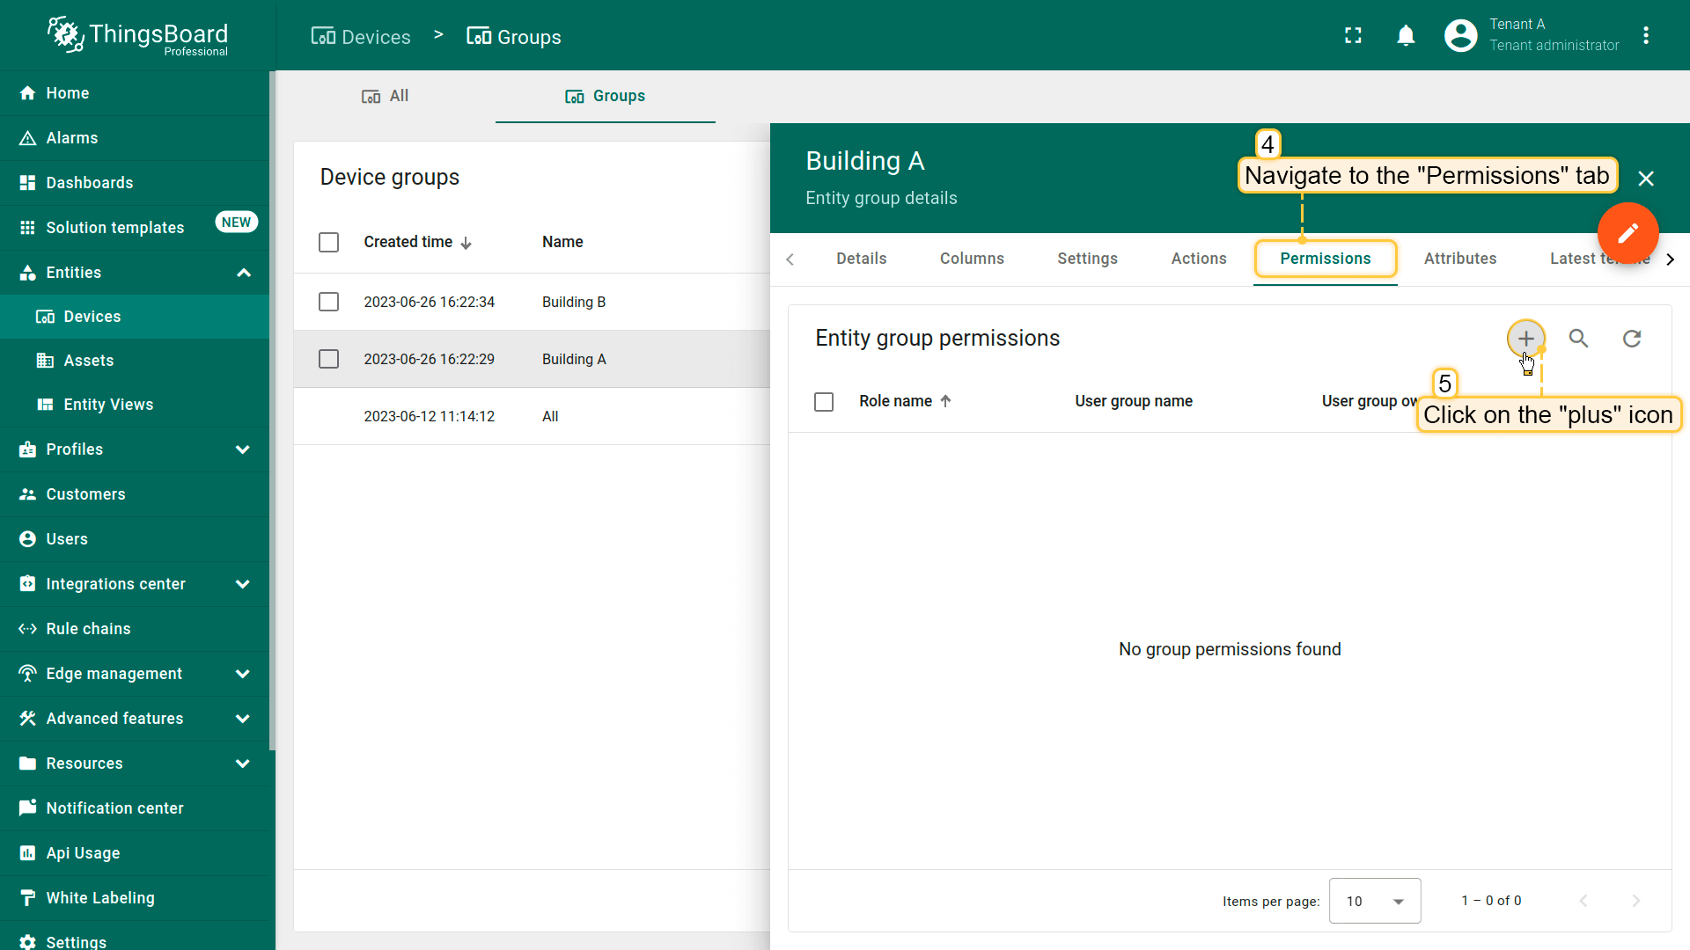Viewport: 1690px width, 950px height.
Task: Sort groups by Created time column
Action: coord(408,242)
